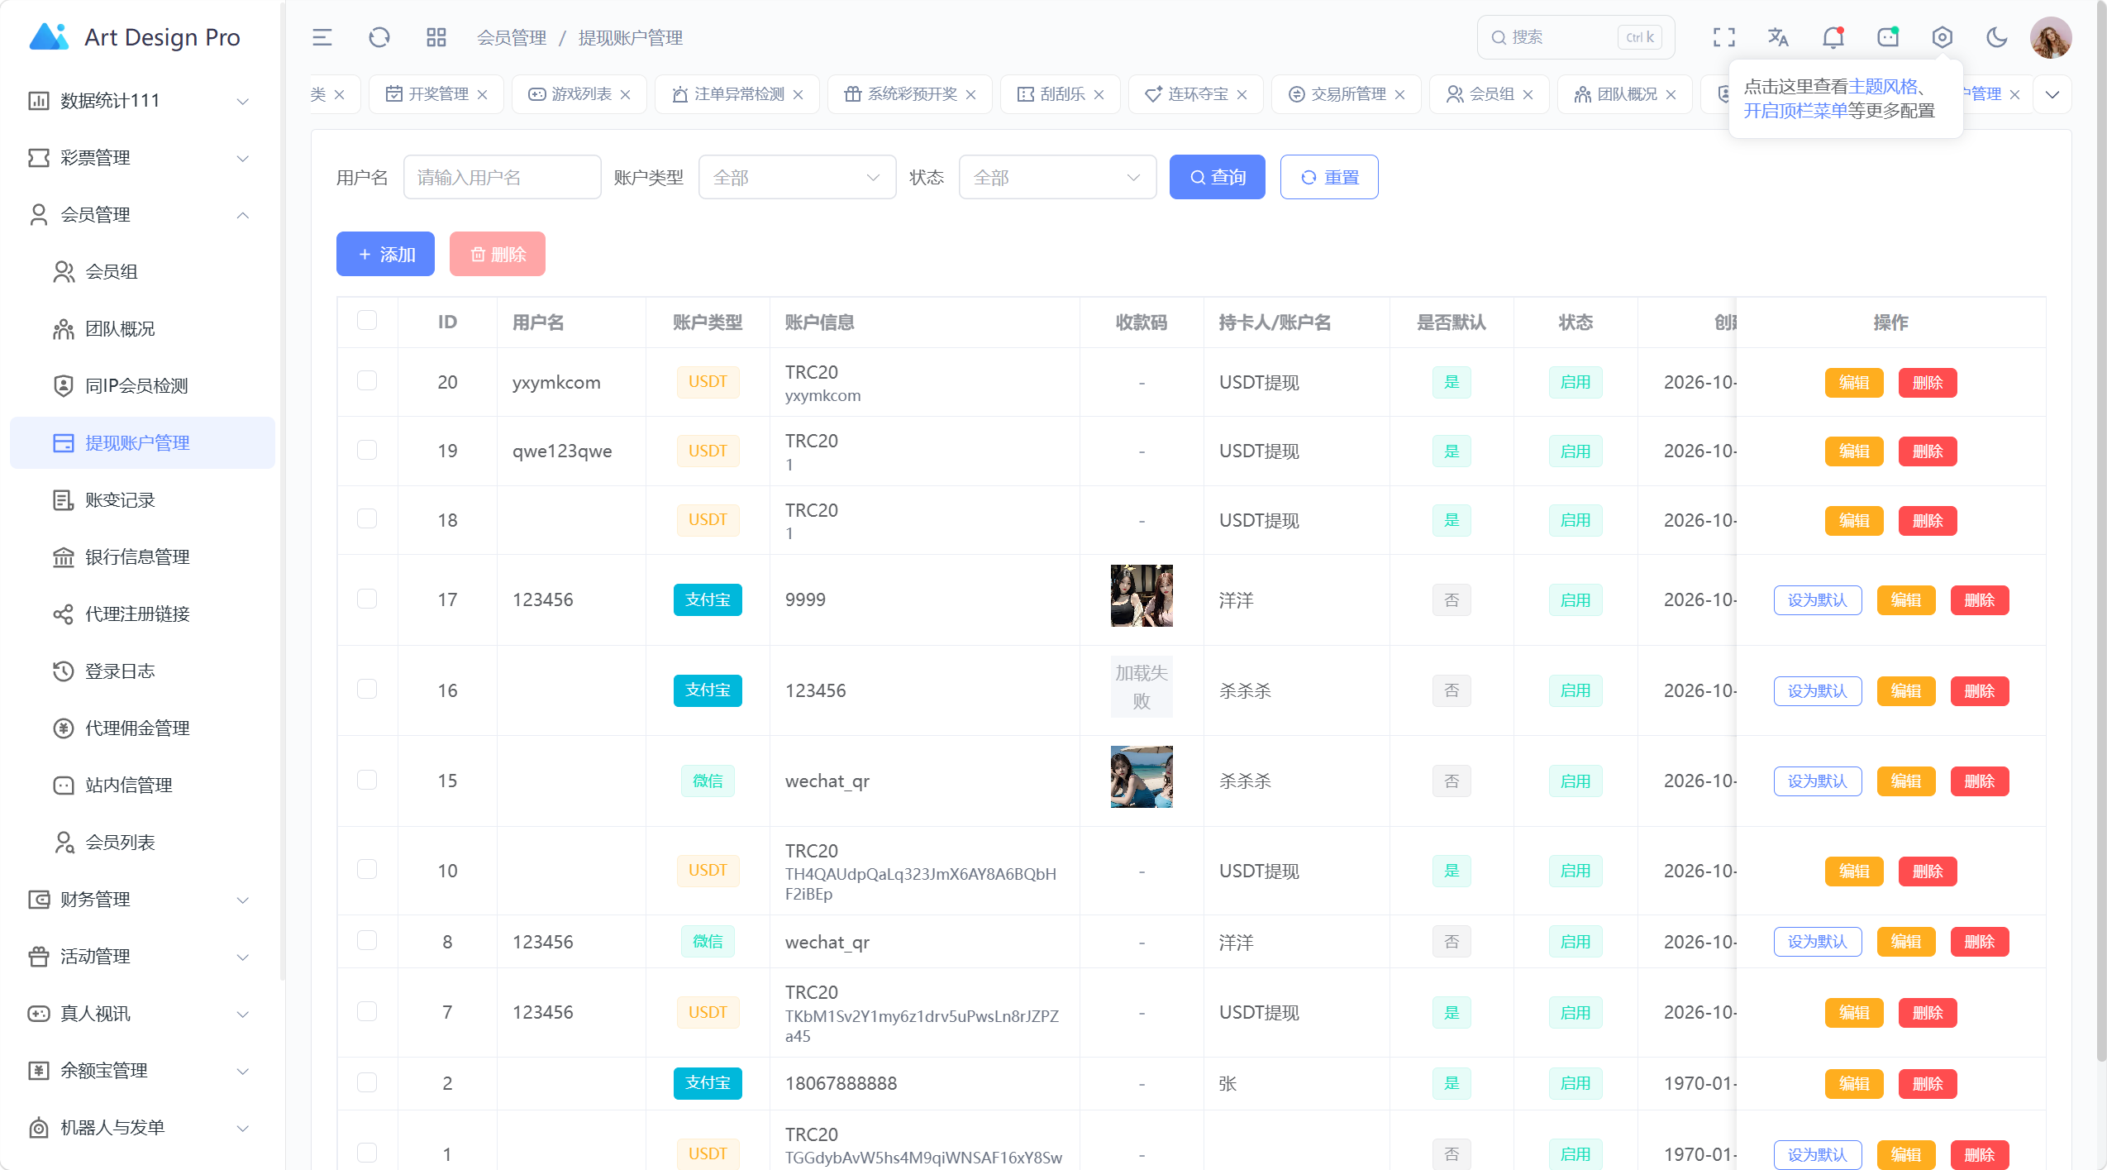
Task: Expand the 数据统计111 menu
Action: click(141, 101)
